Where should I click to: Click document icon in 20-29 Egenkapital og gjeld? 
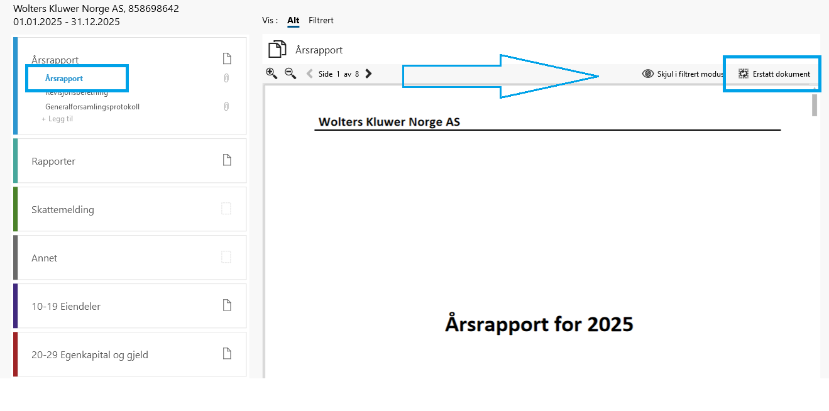pyautogui.click(x=228, y=353)
